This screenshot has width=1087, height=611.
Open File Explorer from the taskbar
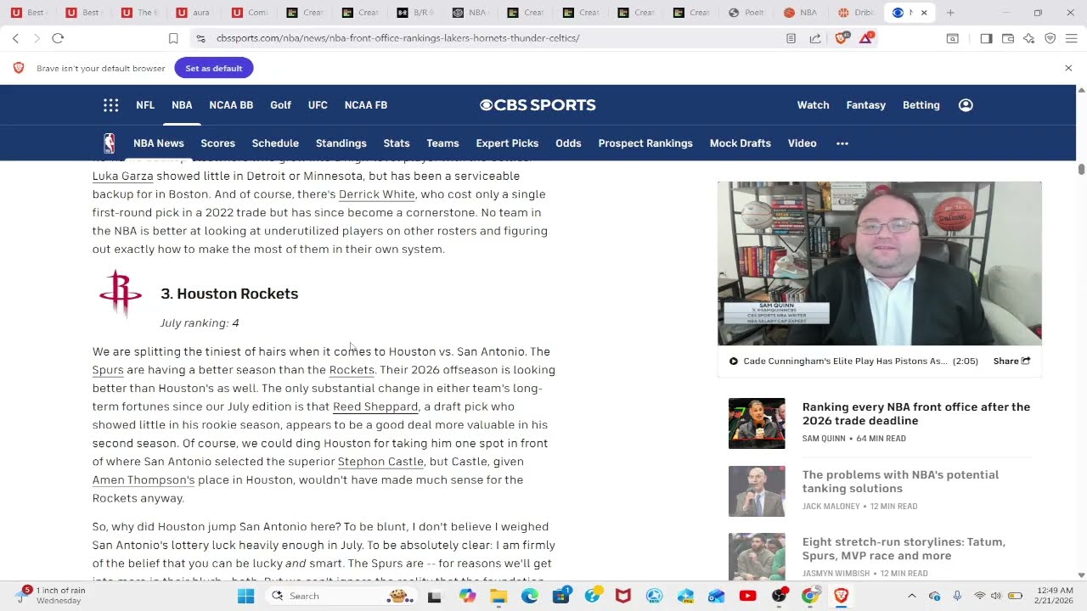coord(498,596)
